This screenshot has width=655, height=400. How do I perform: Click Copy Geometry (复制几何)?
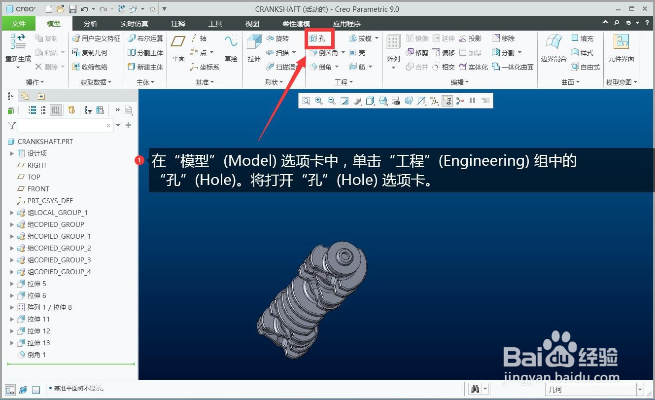pos(90,53)
